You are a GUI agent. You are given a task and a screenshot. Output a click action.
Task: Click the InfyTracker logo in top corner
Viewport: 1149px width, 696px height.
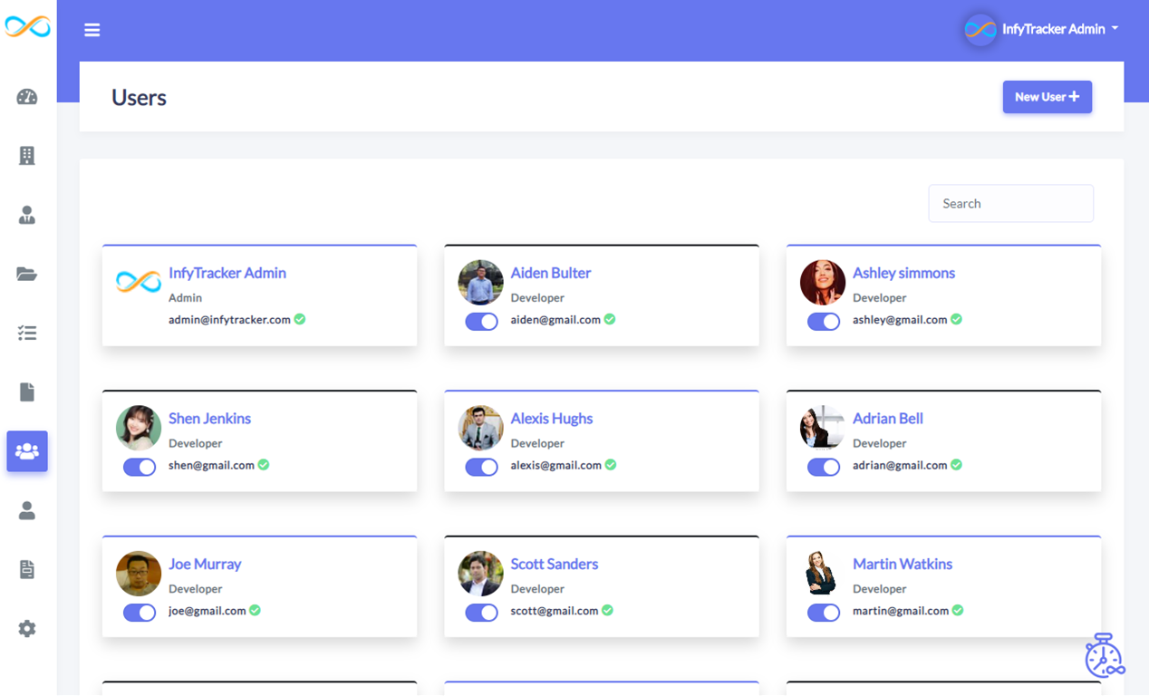(28, 27)
